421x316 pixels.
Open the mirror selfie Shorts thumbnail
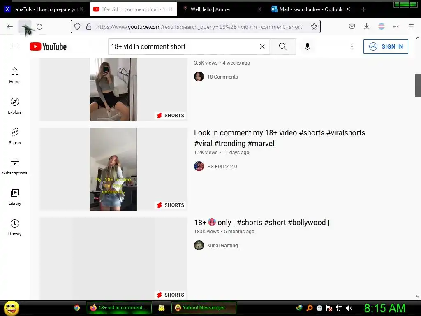(113, 89)
